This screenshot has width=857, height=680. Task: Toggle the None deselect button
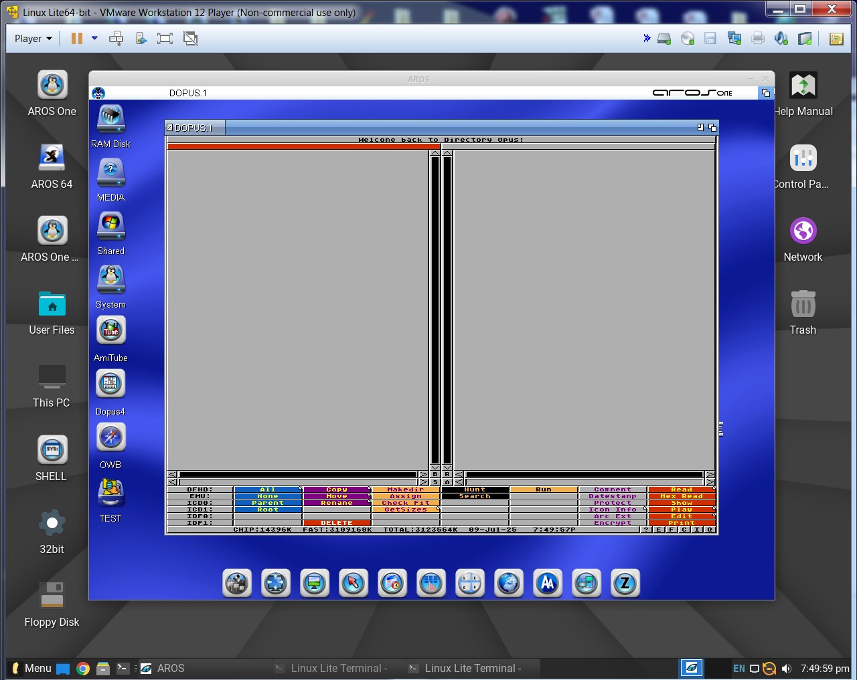coord(267,496)
